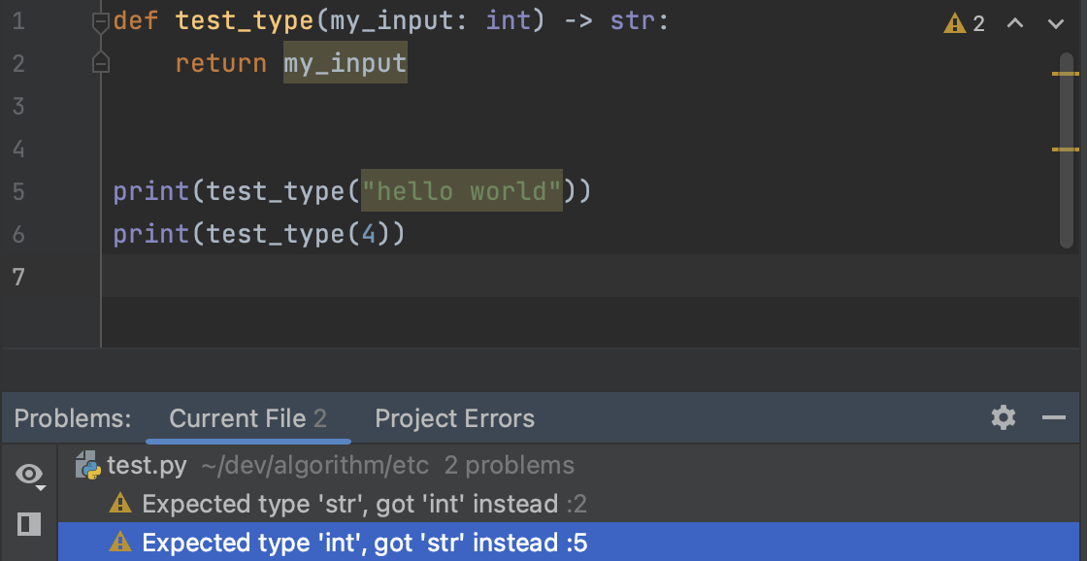
Task: Click the "Problems:" panel label
Action: 73,419
